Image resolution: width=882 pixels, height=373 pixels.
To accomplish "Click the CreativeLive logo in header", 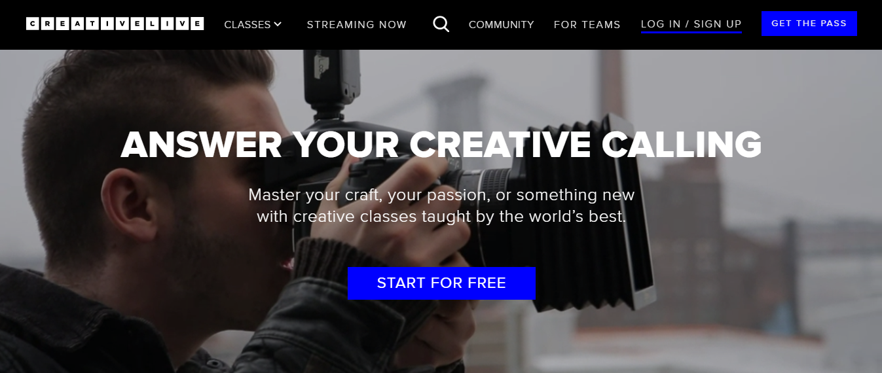I will [115, 24].
